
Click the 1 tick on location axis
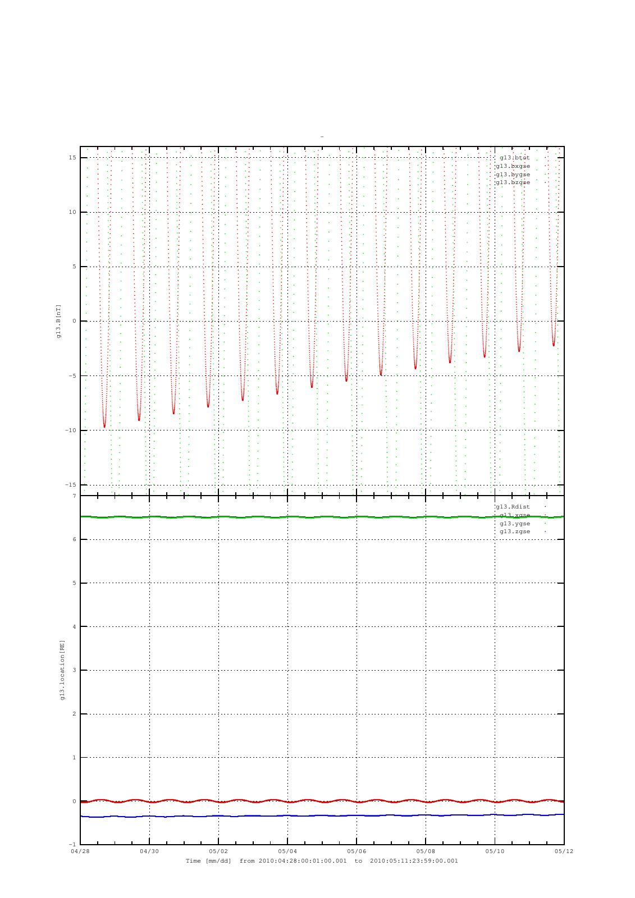74,758
